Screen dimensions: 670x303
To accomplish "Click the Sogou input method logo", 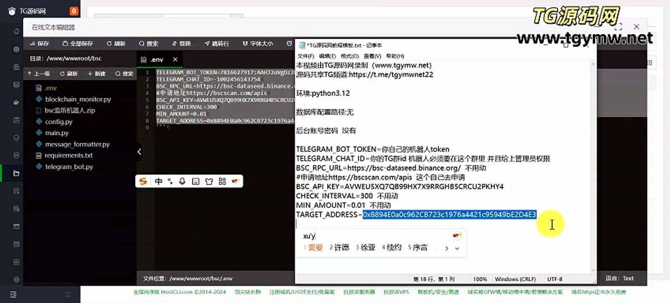I will point(143,181).
